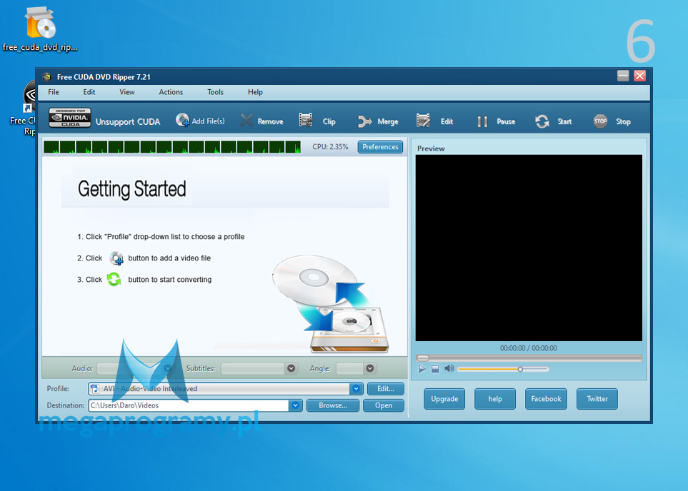The image size is (688, 491).
Task: Click the DVD-to-drive illustration
Action: tap(331, 304)
